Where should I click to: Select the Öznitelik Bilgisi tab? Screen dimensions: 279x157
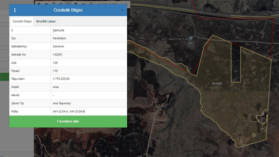click(x=22, y=21)
